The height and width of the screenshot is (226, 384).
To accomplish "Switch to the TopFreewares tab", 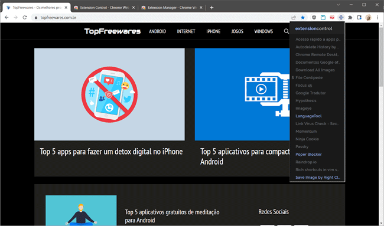I will [x=37, y=8].
